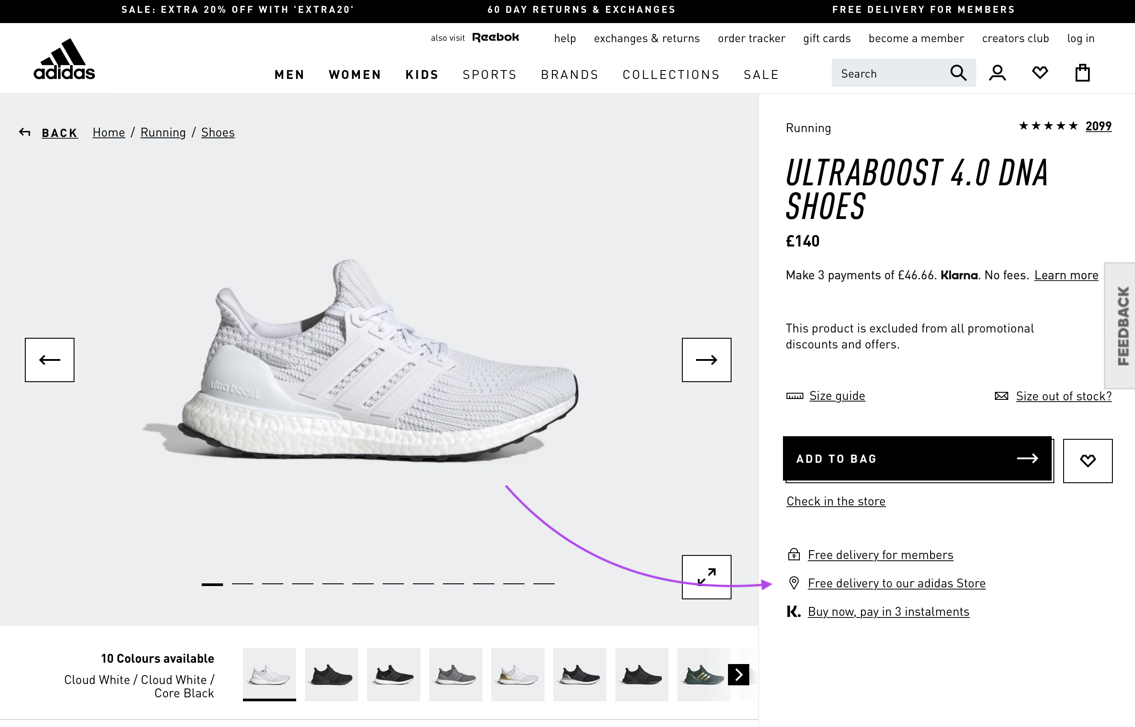Click the user account icon
This screenshot has height=727, width=1135.
coord(997,73)
